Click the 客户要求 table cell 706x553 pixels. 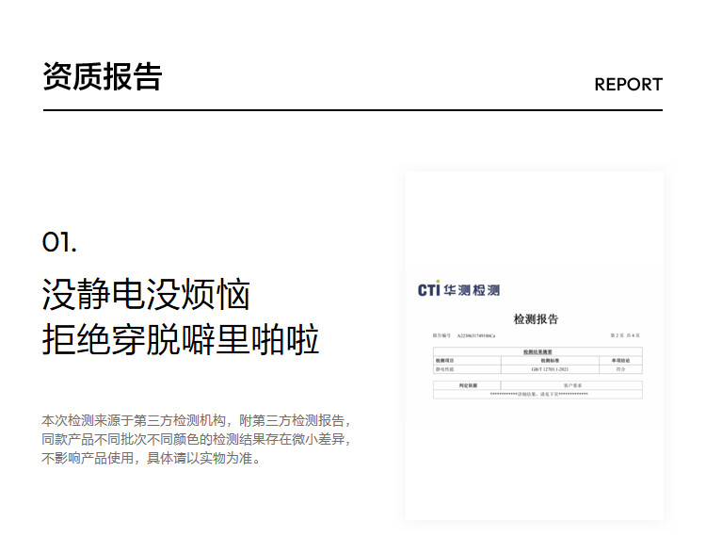click(575, 385)
